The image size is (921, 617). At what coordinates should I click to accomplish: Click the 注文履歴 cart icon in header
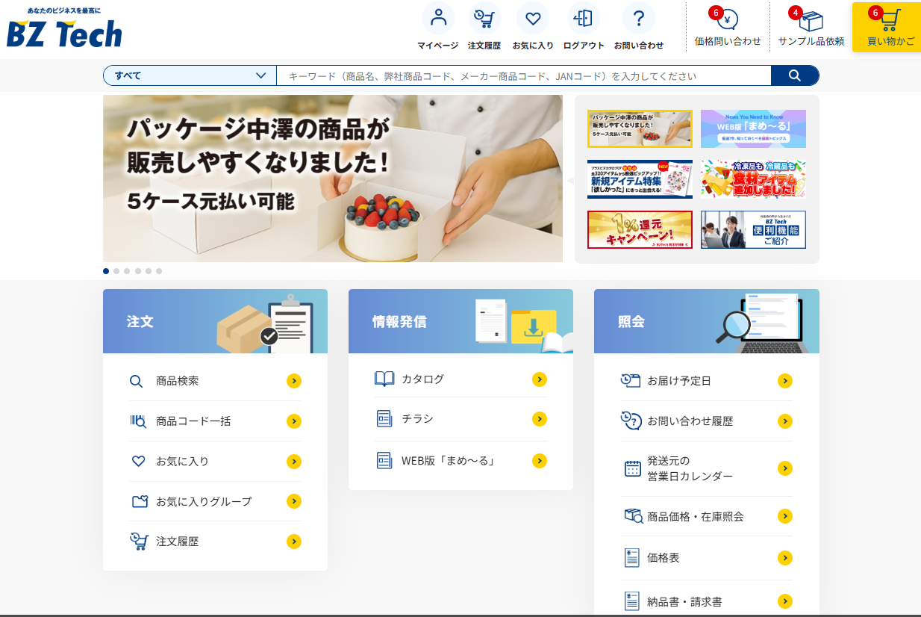(x=484, y=19)
